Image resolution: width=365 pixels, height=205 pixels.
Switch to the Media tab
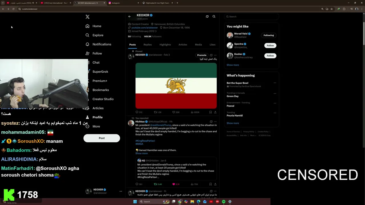[198, 45]
